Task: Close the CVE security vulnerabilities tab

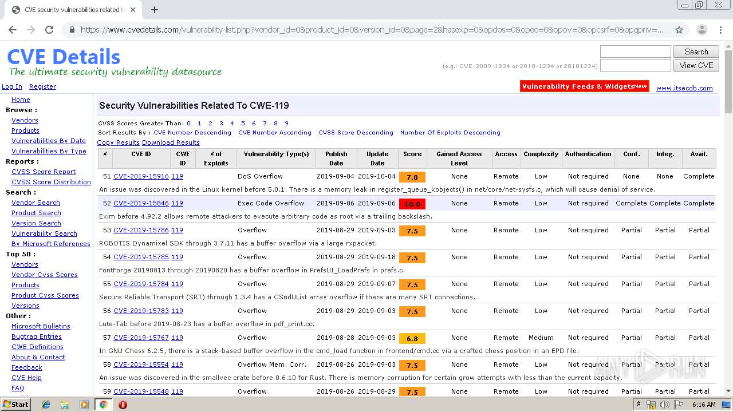Action: [133, 10]
